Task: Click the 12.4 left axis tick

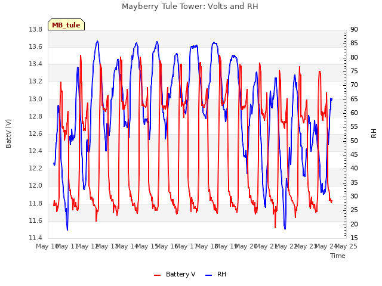Action: pos(36,151)
